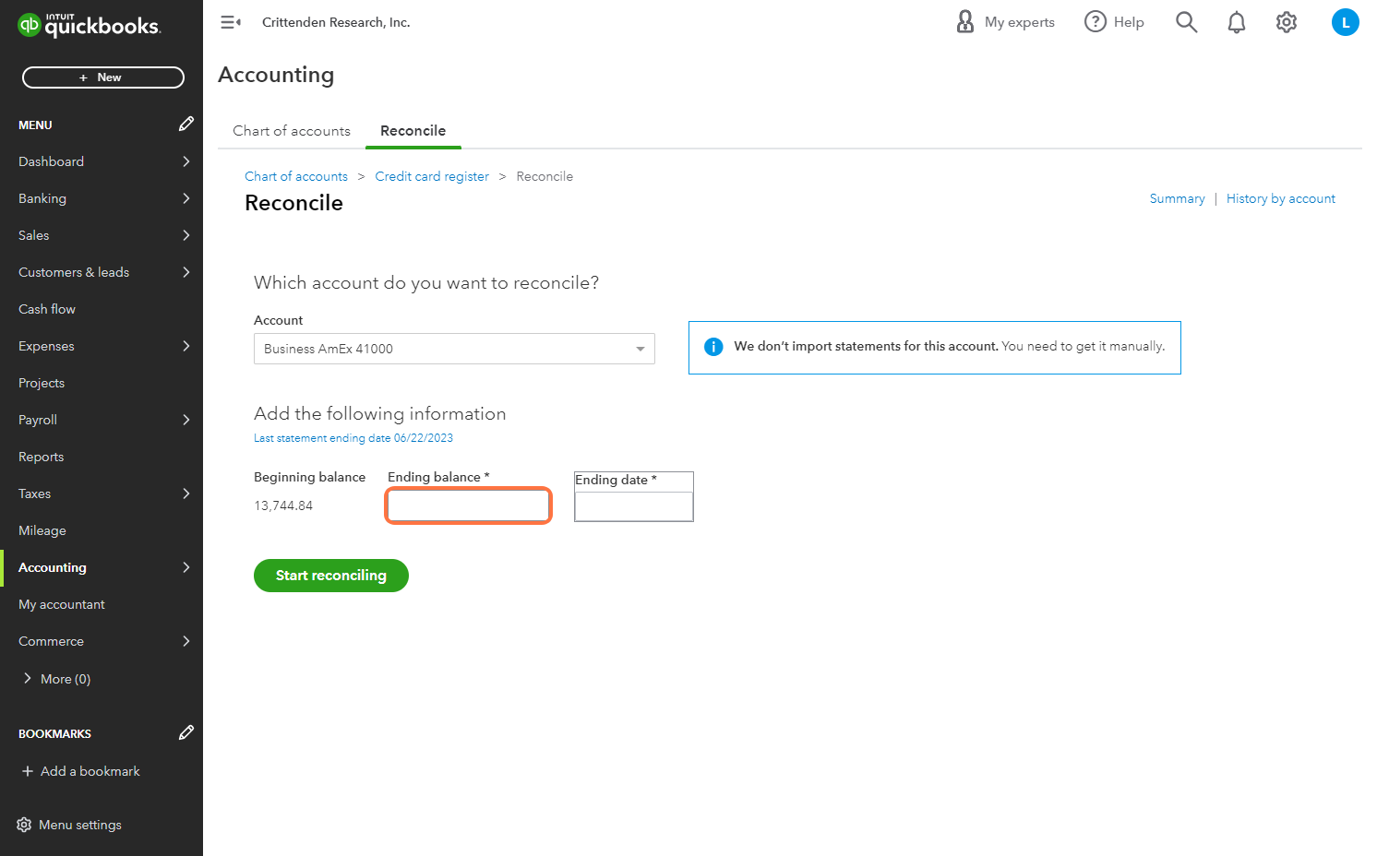Expand the Expenses submenu chevron
The width and height of the screenshot is (1377, 856).
[186, 346]
